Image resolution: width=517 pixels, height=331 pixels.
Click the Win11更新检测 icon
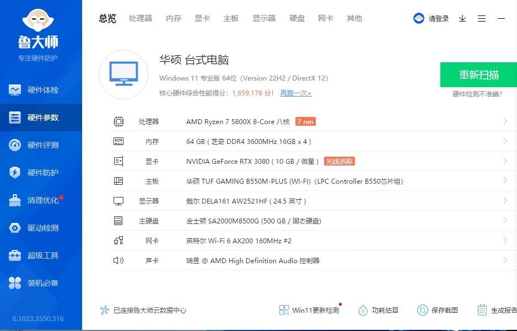(x=284, y=310)
